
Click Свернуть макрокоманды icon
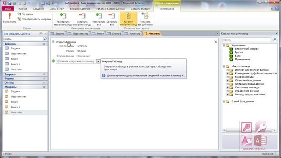(x=82, y=19)
